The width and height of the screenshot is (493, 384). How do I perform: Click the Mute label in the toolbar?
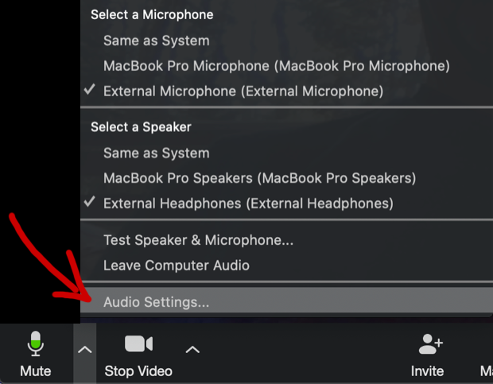pos(36,371)
